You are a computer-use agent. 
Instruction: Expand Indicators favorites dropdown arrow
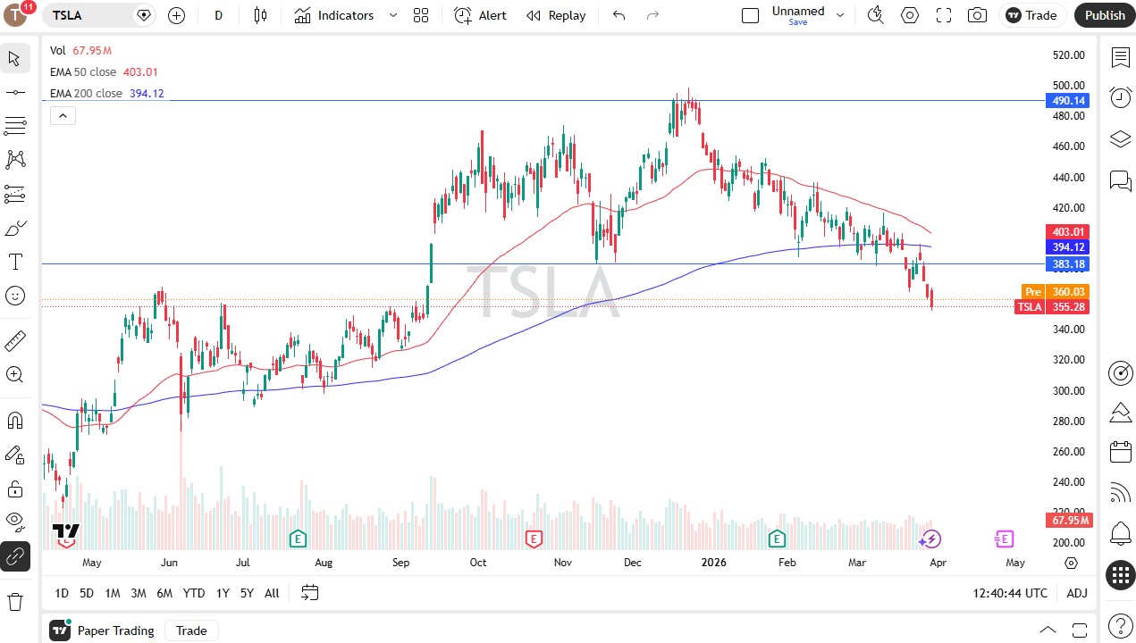pos(393,15)
